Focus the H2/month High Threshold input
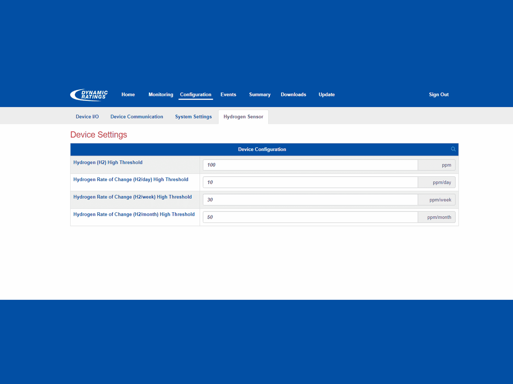The image size is (513, 384). [310, 217]
